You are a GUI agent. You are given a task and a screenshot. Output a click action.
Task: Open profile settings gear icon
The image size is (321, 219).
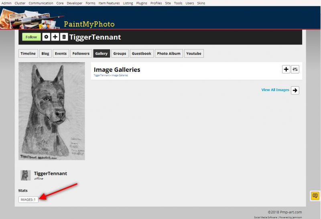click(x=46, y=37)
